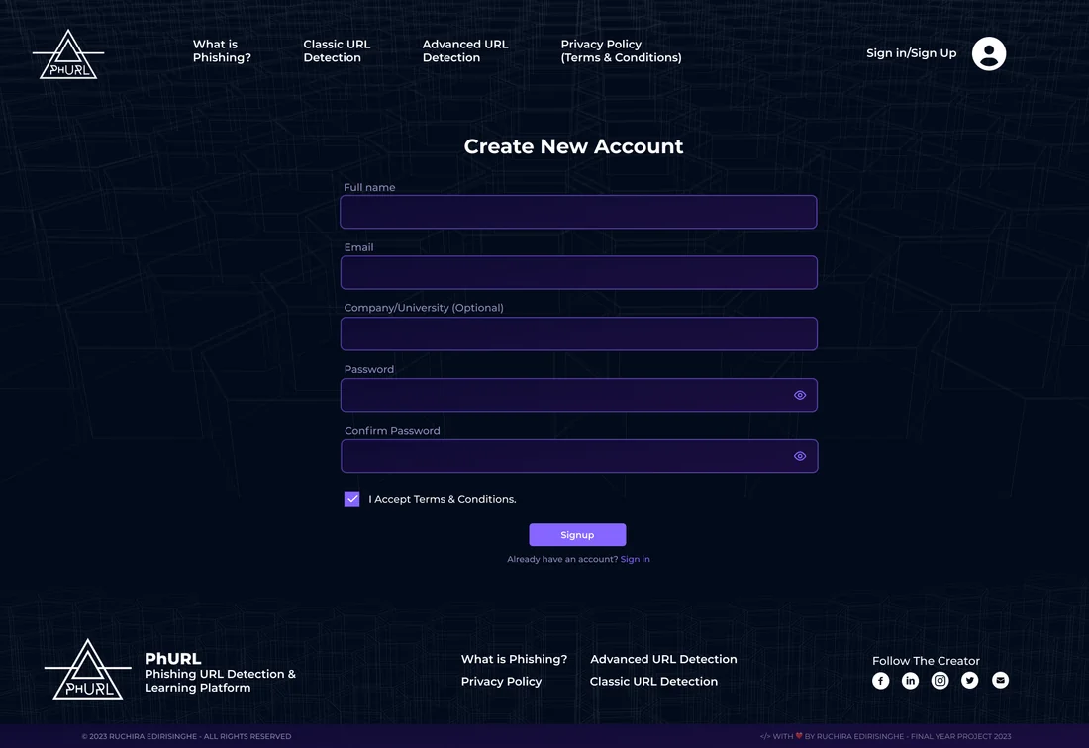Open the creator's Instagram icon
The height and width of the screenshot is (748, 1089).
(x=940, y=681)
